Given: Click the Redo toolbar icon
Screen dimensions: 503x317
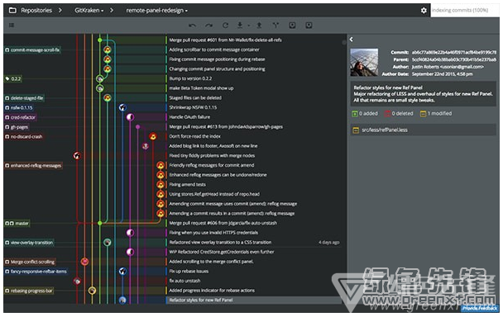Looking at the screenshot, I should click(208, 26).
